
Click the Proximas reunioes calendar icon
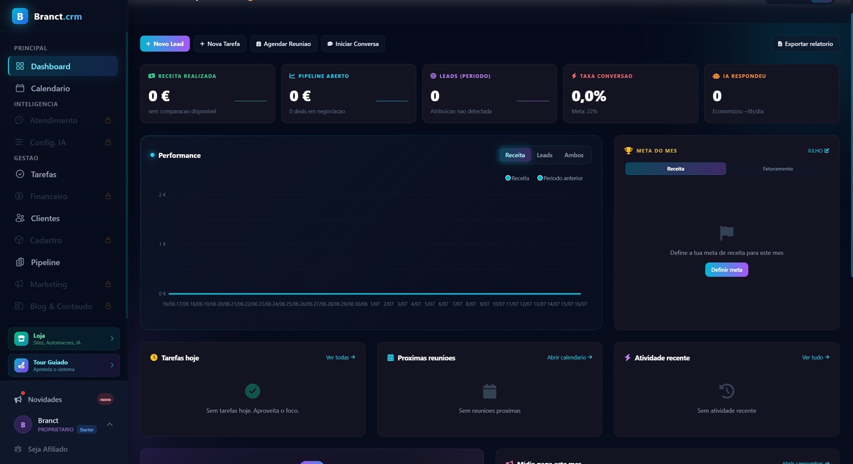click(390, 357)
